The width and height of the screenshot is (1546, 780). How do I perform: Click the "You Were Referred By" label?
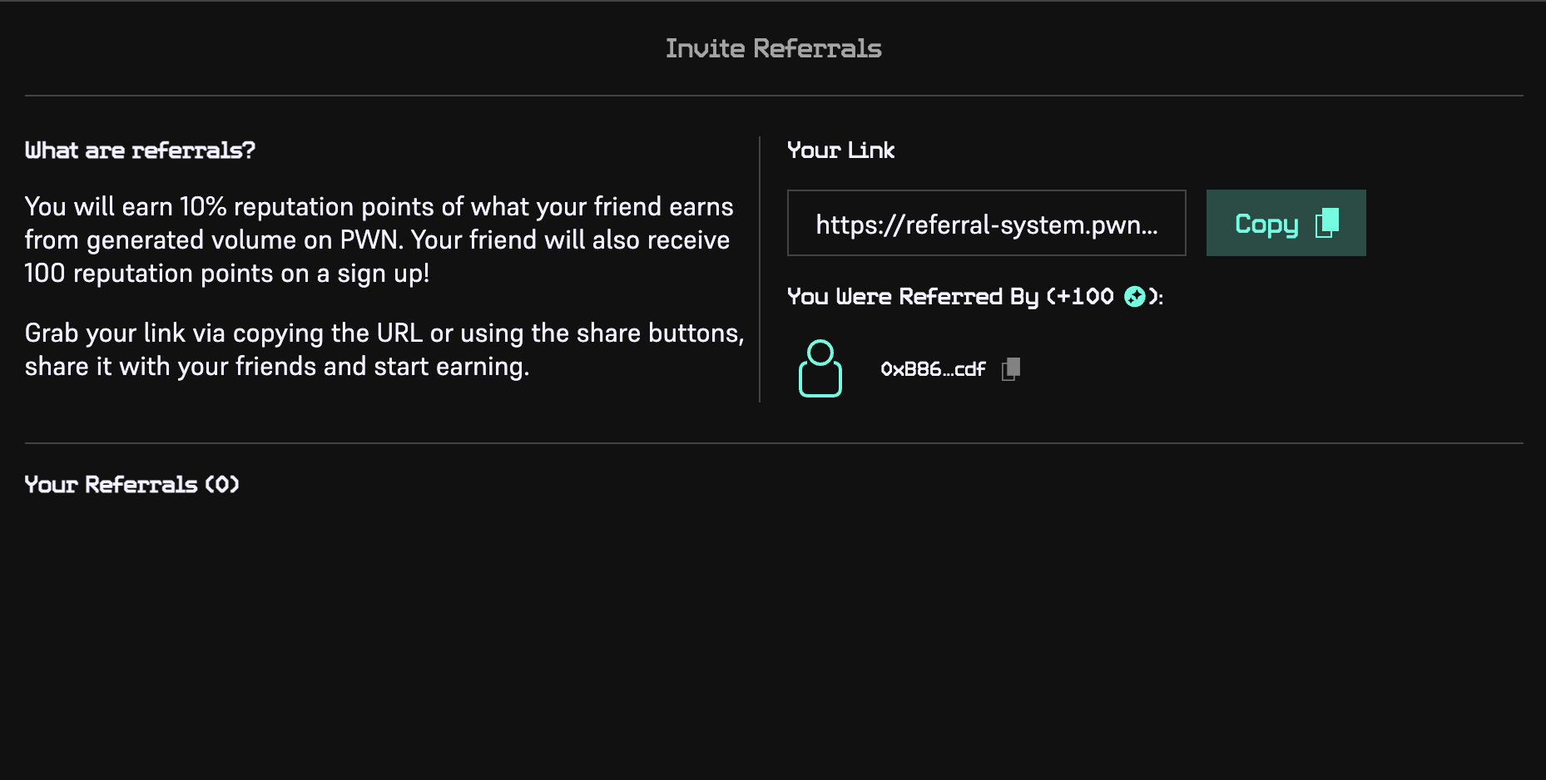pyautogui.click(x=913, y=297)
